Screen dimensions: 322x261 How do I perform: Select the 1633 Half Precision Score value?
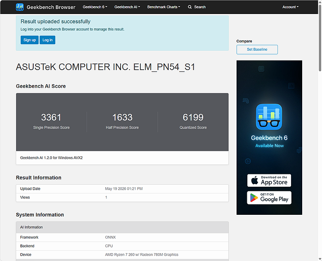pyautogui.click(x=122, y=118)
